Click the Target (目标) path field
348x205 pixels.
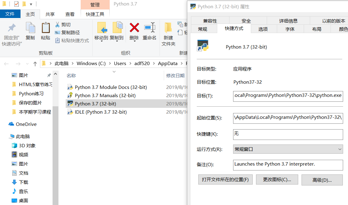(x=288, y=96)
